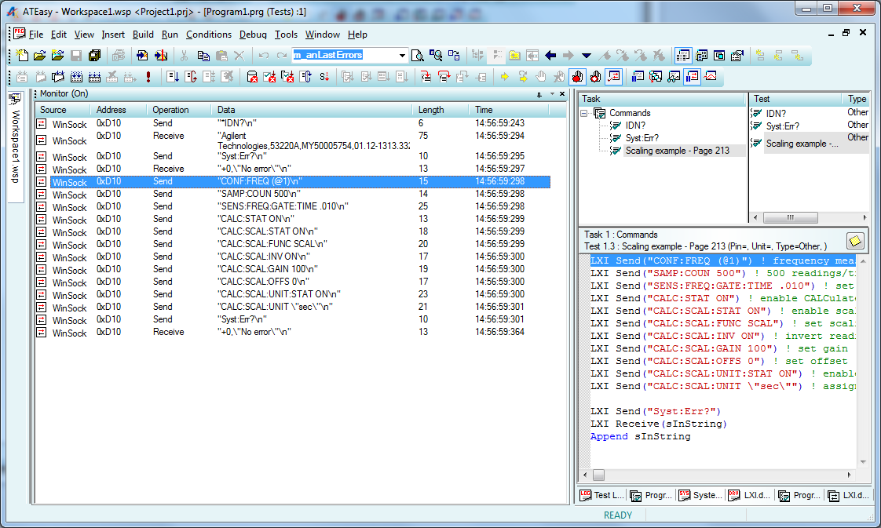
Task: Click the Delete X toolbar icon
Action: click(x=239, y=55)
